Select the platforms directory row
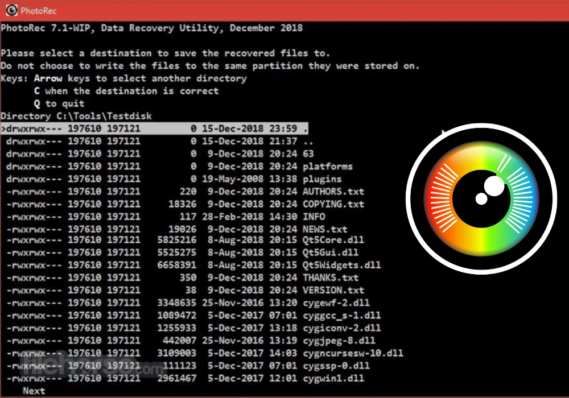The image size is (569, 398). pos(179,167)
